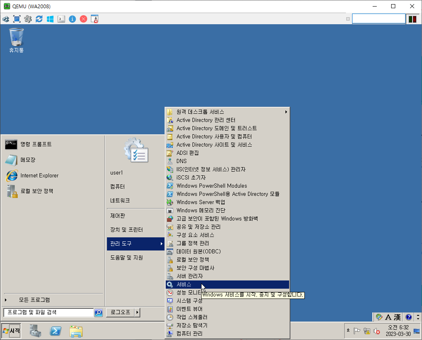Open the highlighted 서비스 entry
This screenshot has height=340, width=422.
pos(227,285)
